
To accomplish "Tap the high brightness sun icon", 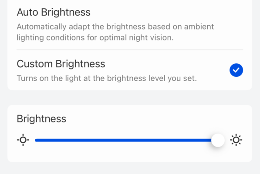I will tap(236, 140).
